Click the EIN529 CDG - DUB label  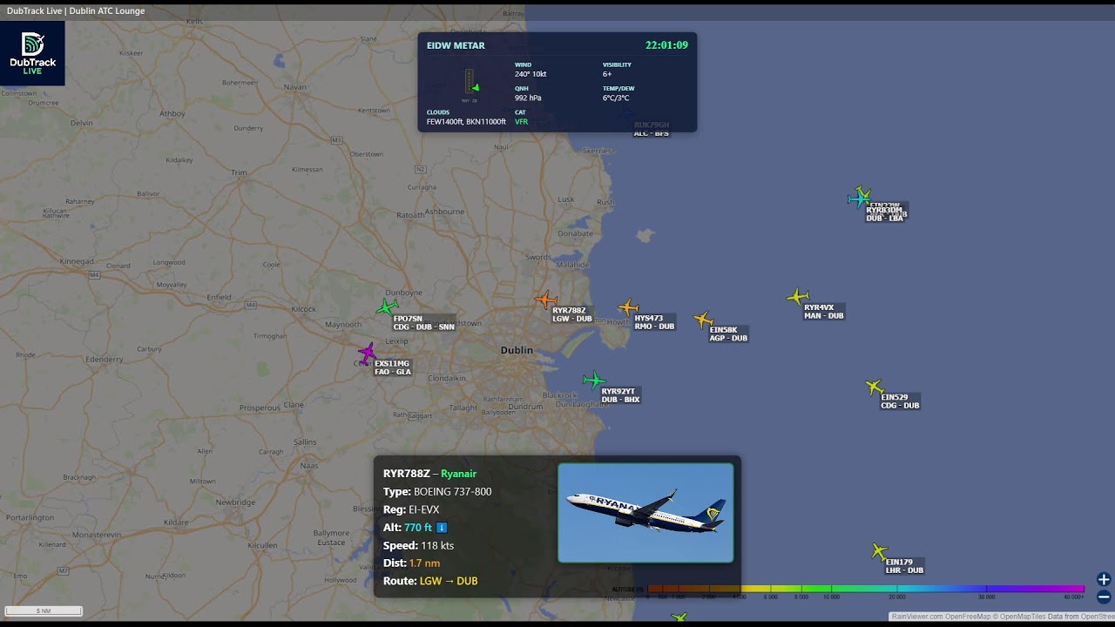[x=900, y=401]
